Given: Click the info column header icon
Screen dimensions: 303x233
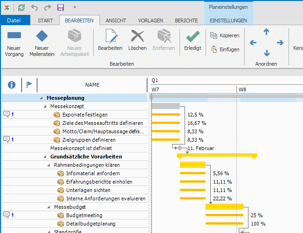Looking at the screenshot, I should tap(11, 85).
